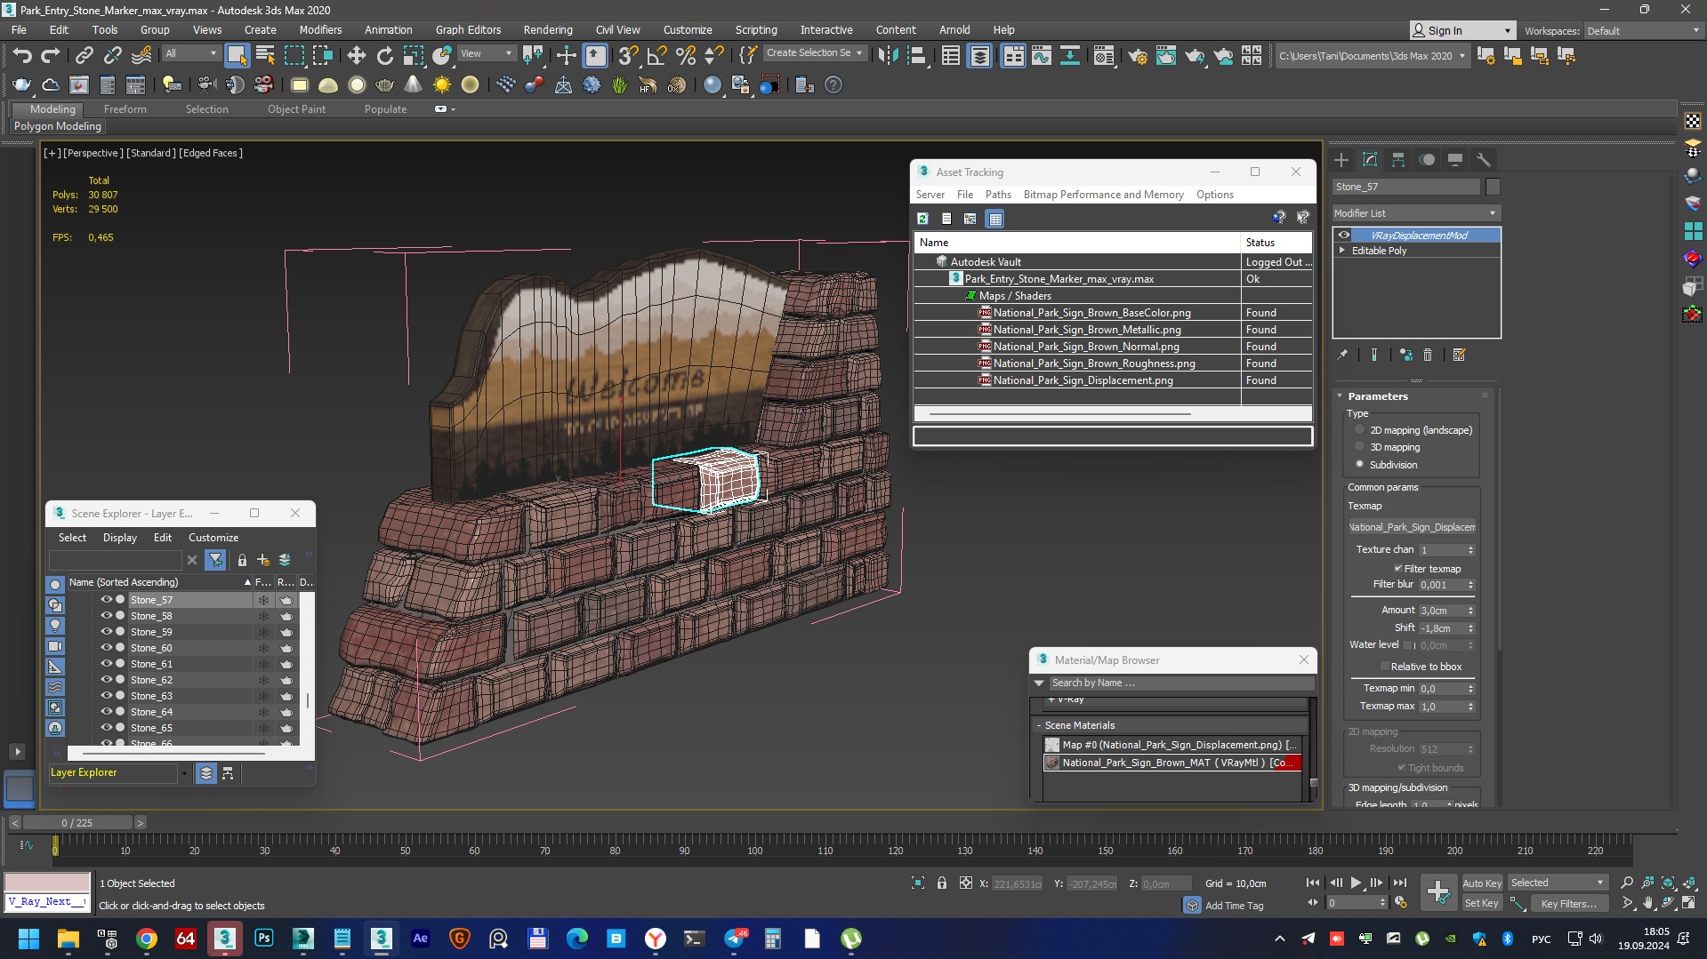This screenshot has width=1707, height=959.
Task: Open Customize menu in Scene Explorer
Action: 213,538
